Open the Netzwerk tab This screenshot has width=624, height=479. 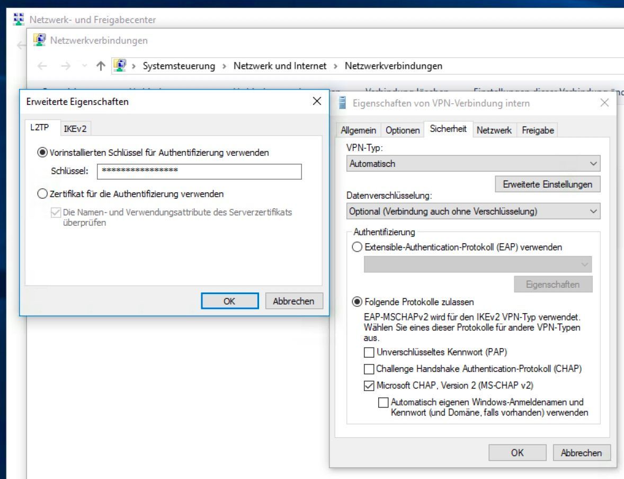point(494,130)
